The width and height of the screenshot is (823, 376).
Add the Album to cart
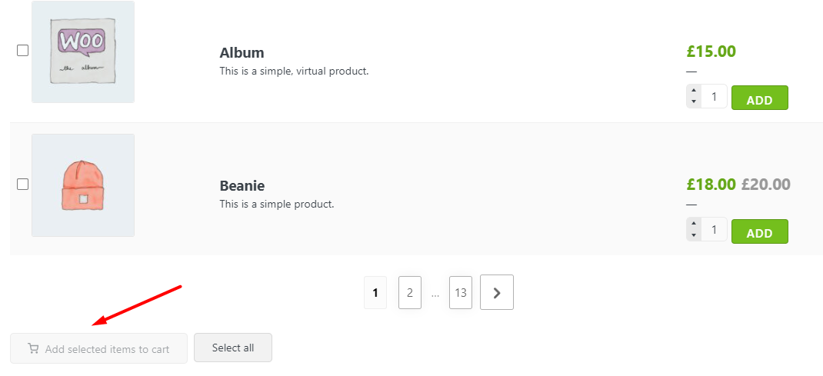tap(759, 98)
